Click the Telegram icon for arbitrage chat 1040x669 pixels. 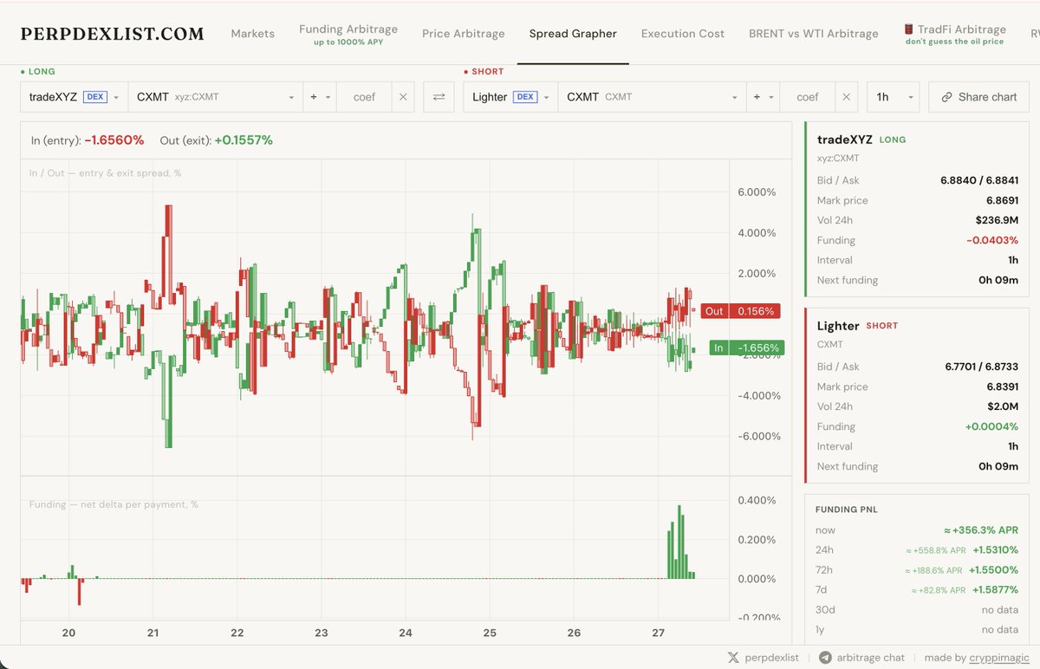click(x=825, y=658)
